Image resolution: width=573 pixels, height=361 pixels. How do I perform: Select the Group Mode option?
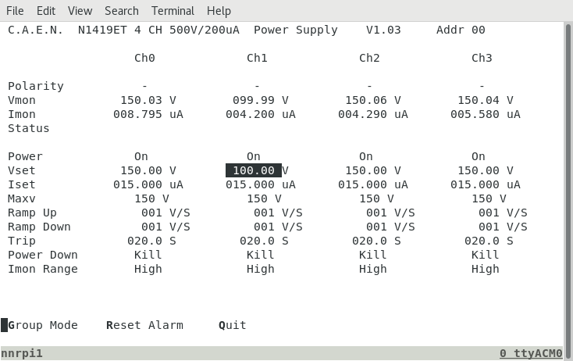click(x=43, y=325)
